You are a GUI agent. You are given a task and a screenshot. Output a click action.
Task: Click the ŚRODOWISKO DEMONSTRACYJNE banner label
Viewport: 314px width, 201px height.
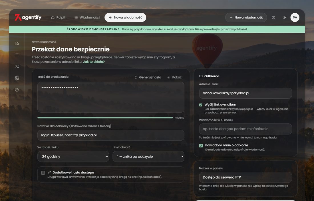tap(93, 29)
